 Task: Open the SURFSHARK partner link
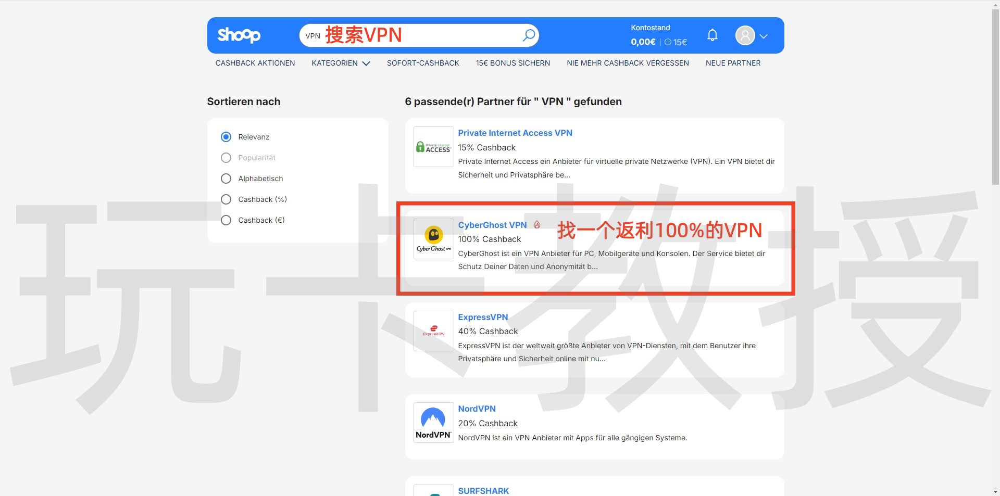pos(483,491)
